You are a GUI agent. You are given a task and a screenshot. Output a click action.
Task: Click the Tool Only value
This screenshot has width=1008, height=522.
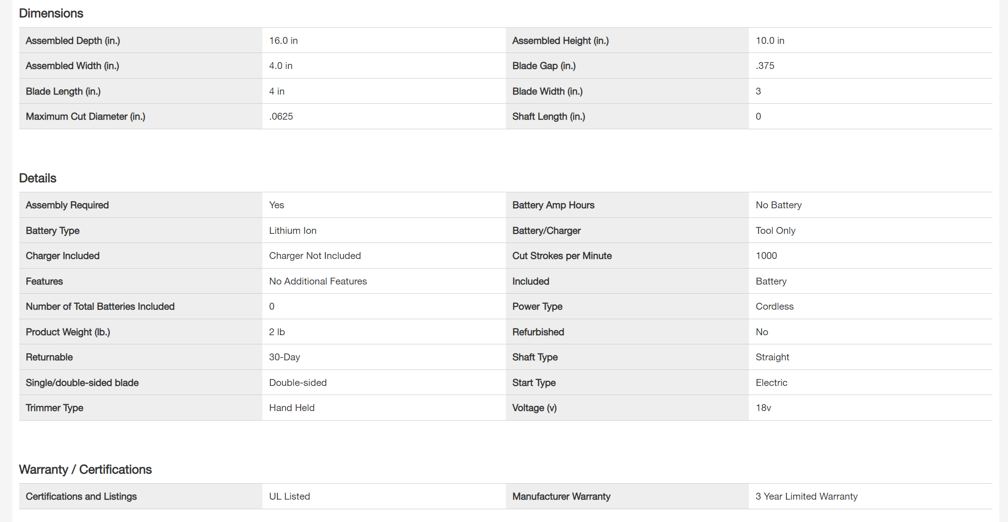pyautogui.click(x=775, y=231)
